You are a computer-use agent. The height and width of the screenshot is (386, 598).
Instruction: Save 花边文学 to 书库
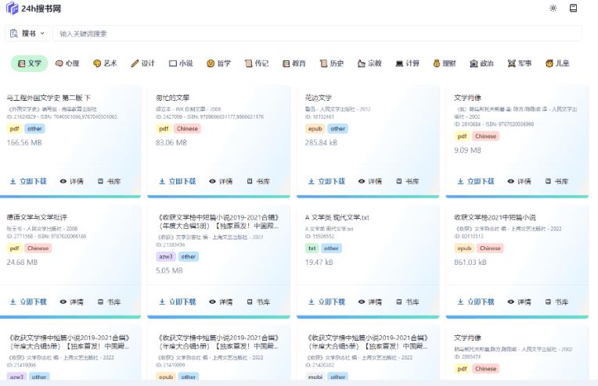407,181
